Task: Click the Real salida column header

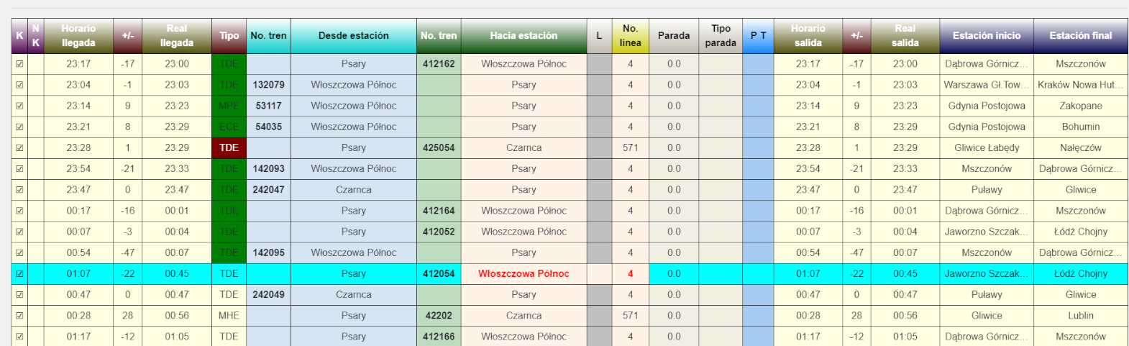Action: click(x=905, y=35)
